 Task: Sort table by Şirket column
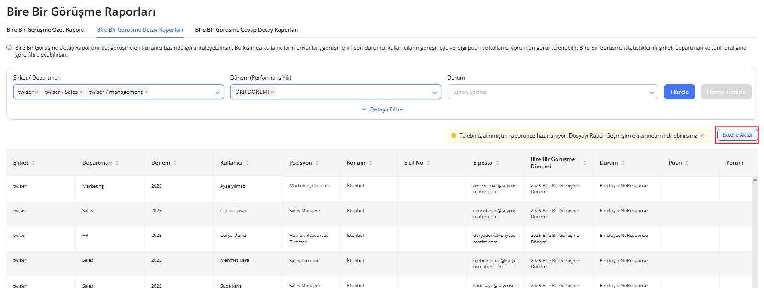tap(33, 163)
